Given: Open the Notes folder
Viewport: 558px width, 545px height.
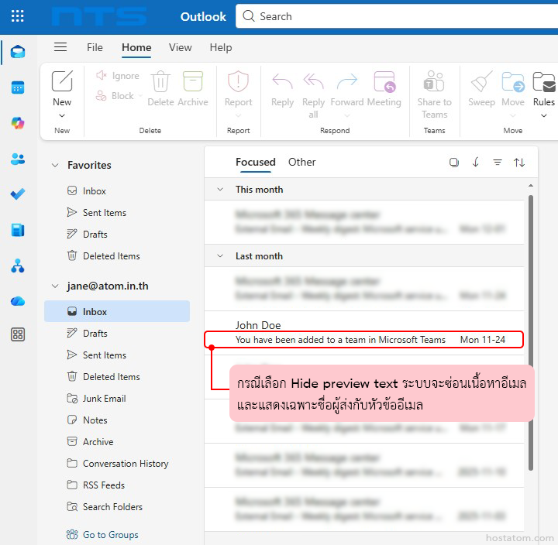Looking at the screenshot, I should (x=117, y=420).
